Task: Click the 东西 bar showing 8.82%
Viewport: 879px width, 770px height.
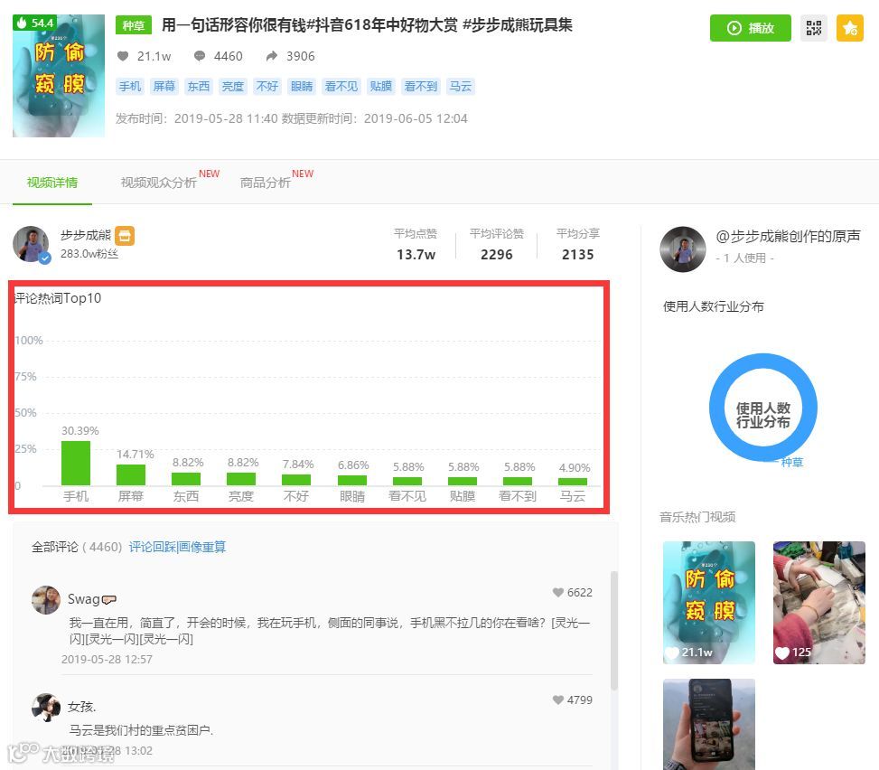Action: click(x=186, y=479)
